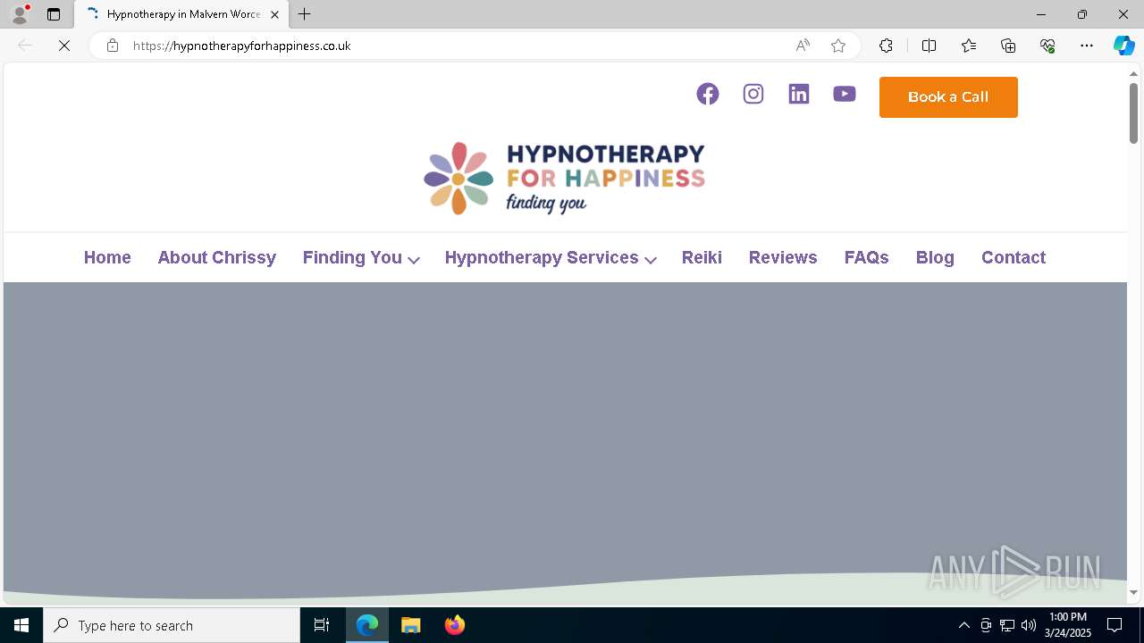
Task: Stop loading the page
Action: (64, 46)
